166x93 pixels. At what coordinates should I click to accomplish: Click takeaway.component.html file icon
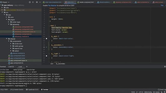(x=13, y=27)
